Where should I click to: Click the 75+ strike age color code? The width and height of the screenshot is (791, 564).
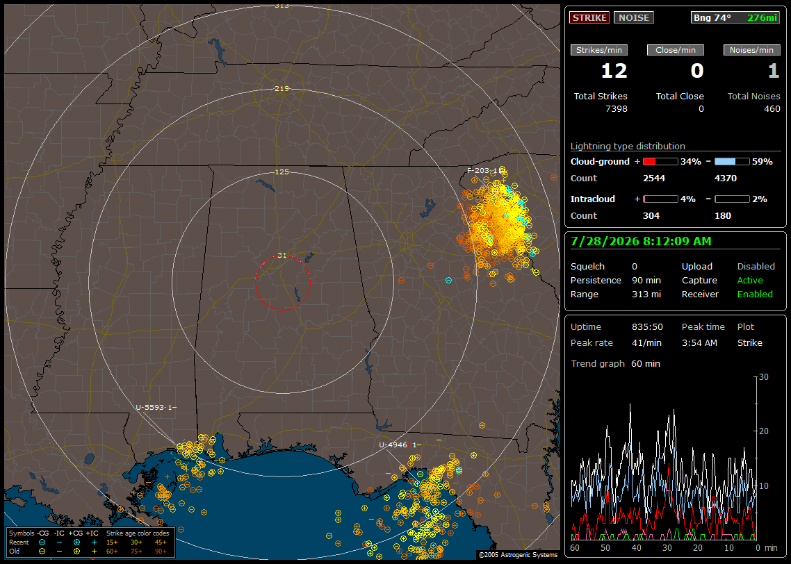(x=136, y=551)
